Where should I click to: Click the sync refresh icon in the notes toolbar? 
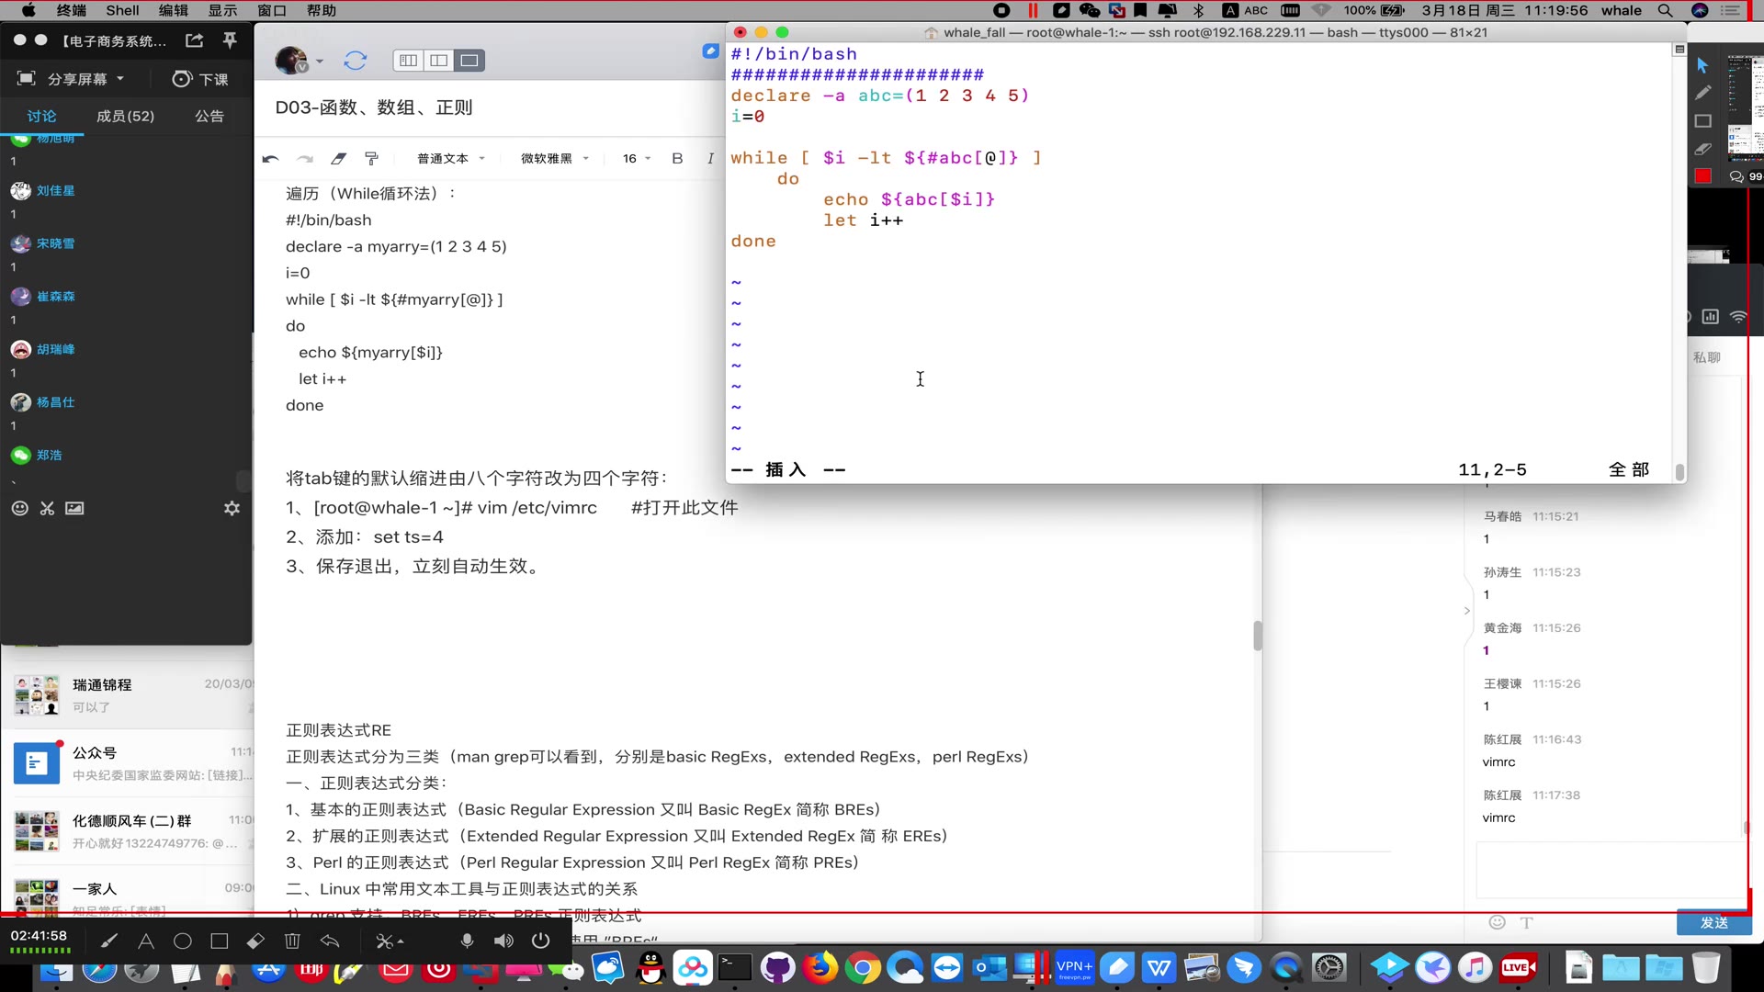click(x=355, y=61)
